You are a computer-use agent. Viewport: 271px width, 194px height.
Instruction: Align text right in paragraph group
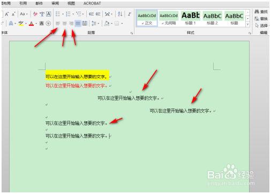coord(71,24)
